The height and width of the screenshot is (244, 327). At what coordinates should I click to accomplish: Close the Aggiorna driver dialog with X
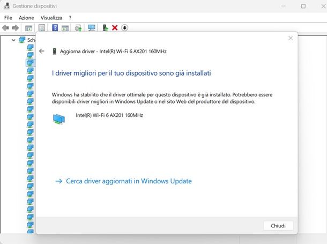click(291, 38)
